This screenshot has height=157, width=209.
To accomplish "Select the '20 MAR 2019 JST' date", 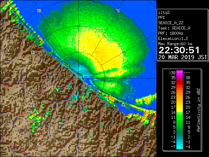I will [183, 57].
